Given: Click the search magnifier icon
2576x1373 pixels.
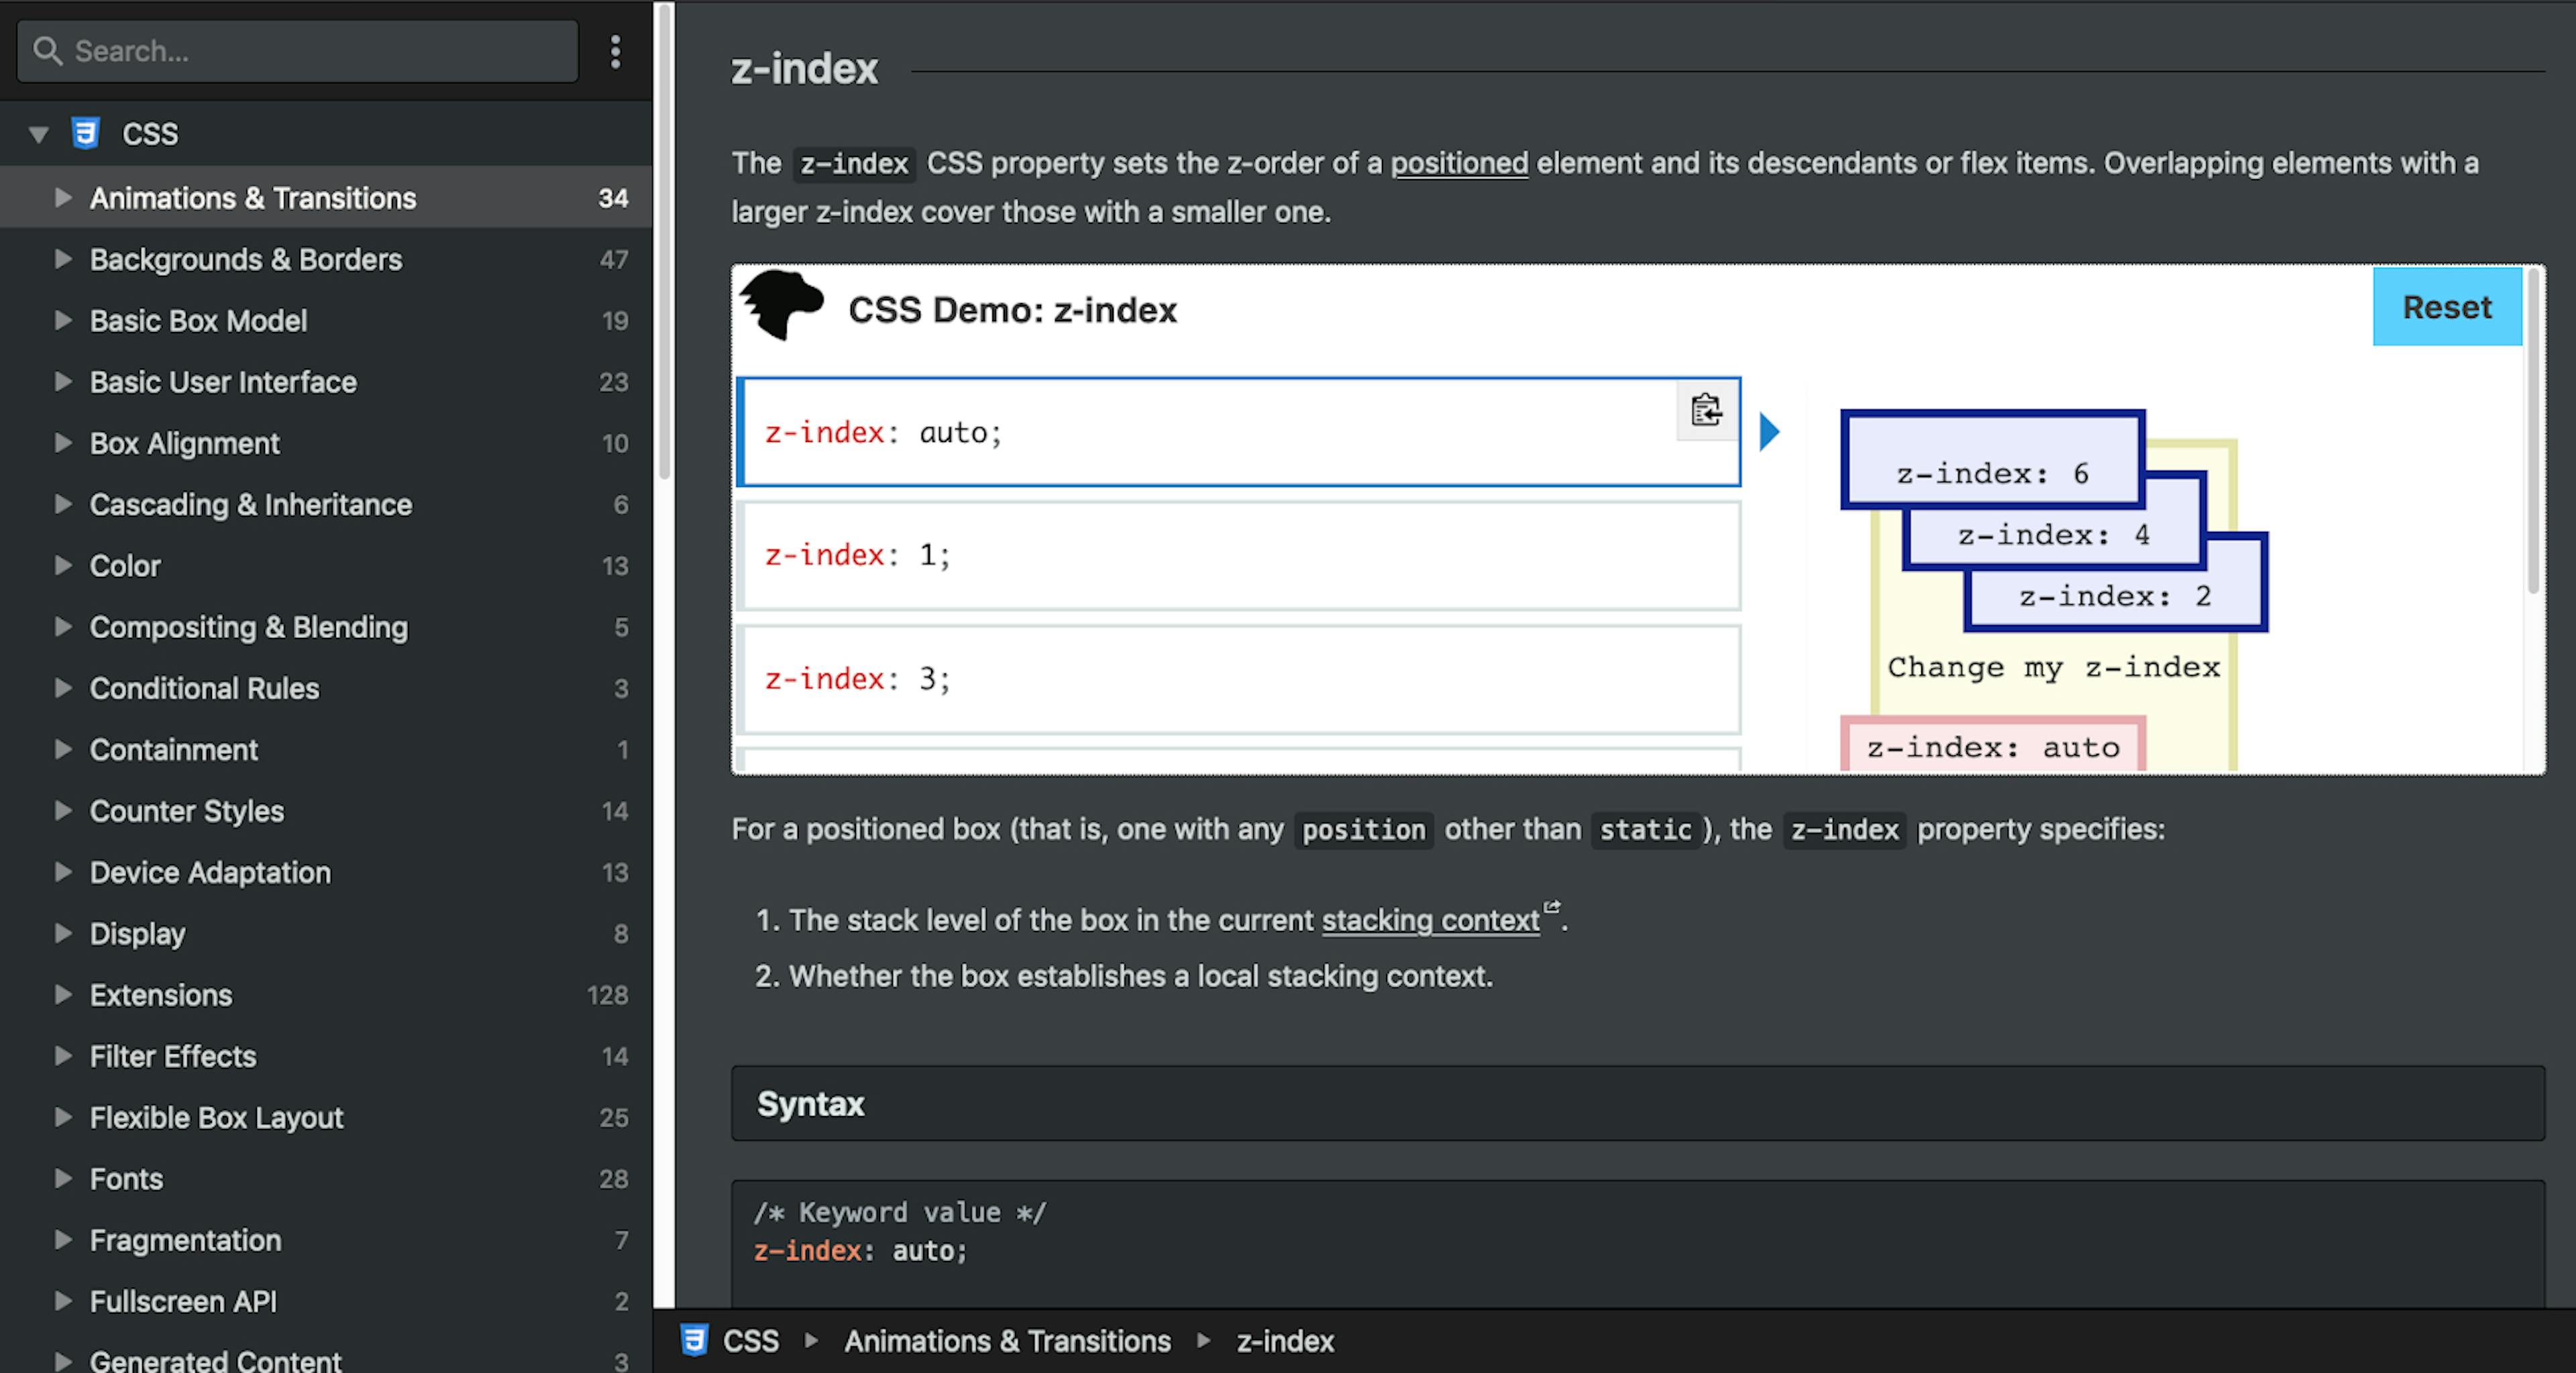Looking at the screenshot, I should coord(48,50).
